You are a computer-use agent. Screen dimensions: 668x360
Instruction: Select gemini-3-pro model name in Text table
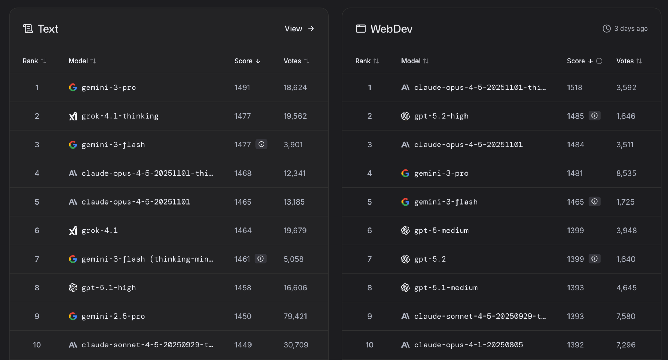pyautogui.click(x=109, y=88)
